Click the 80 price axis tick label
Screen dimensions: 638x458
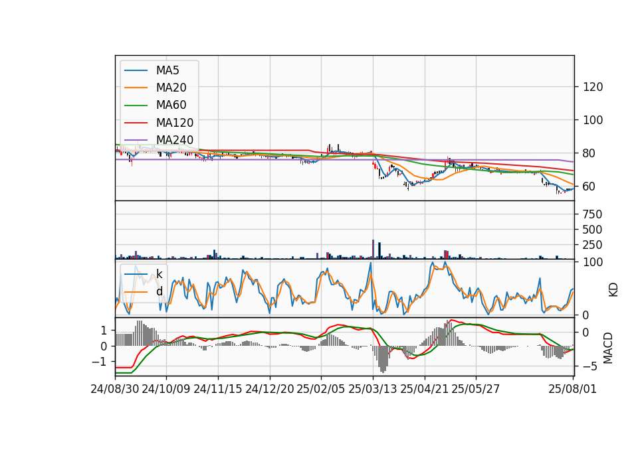coord(589,153)
